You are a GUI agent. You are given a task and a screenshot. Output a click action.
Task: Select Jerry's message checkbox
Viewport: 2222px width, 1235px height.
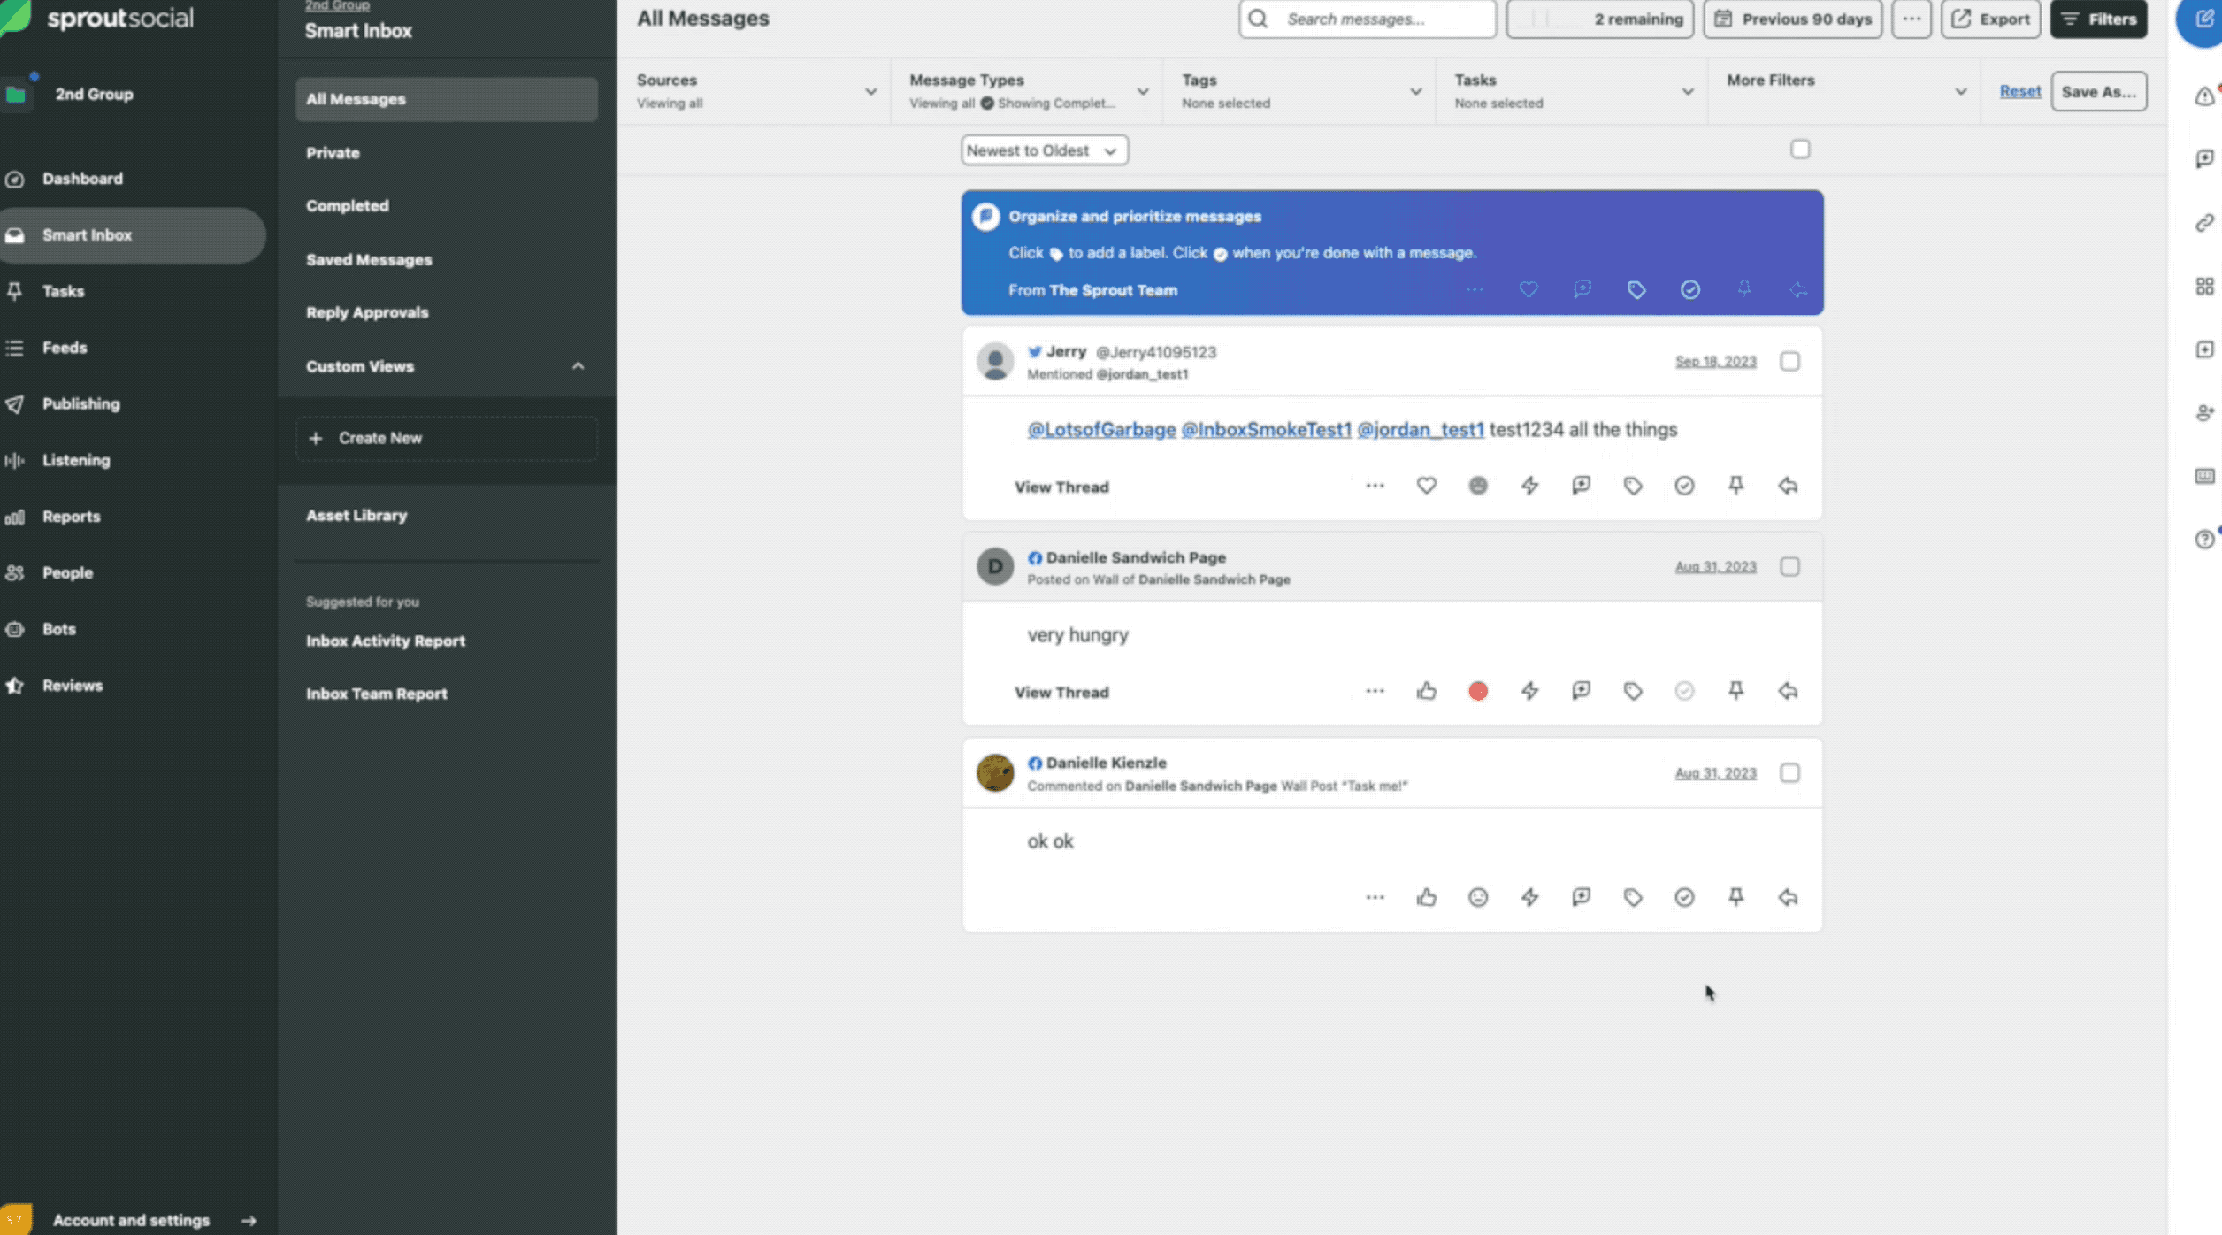coord(1789,361)
